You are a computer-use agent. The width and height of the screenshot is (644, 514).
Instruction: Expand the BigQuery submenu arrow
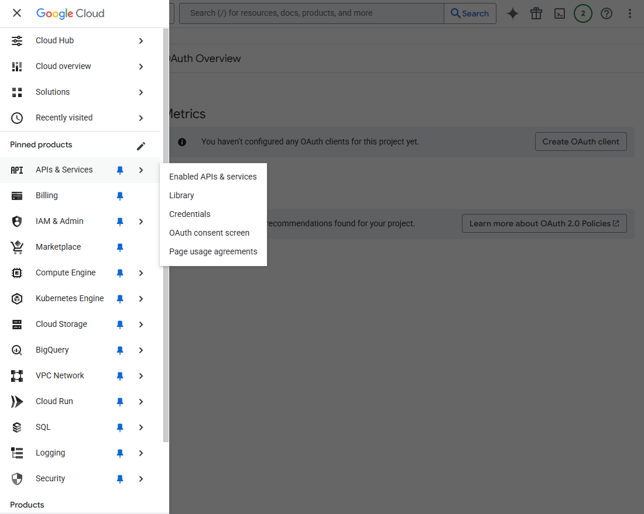(141, 350)
